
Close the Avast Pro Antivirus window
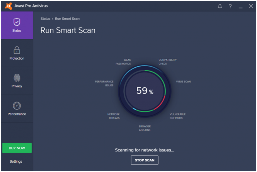pos(251,6)
